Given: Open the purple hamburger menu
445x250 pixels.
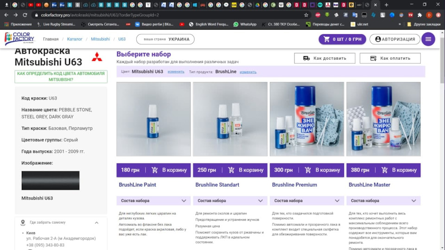Looking at the screenshot, I should pos(428,39).
